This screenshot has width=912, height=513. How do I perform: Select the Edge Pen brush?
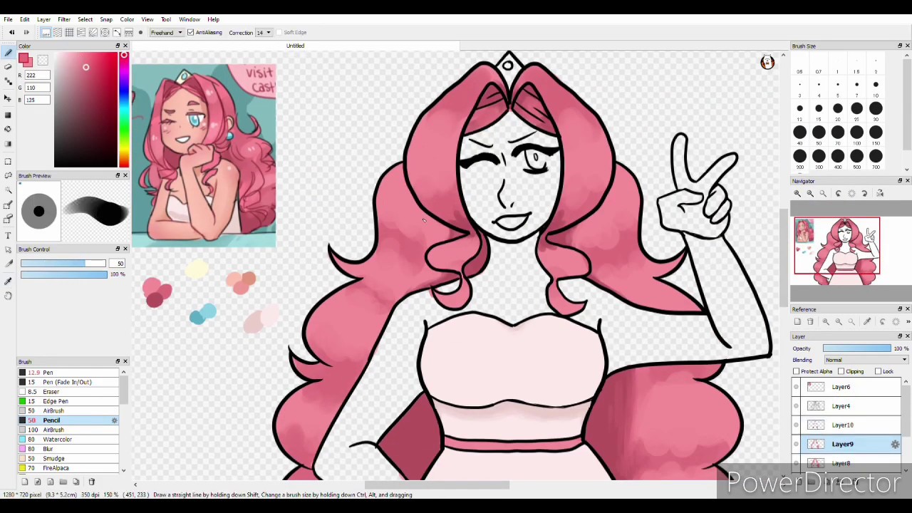tap(68, 401)
